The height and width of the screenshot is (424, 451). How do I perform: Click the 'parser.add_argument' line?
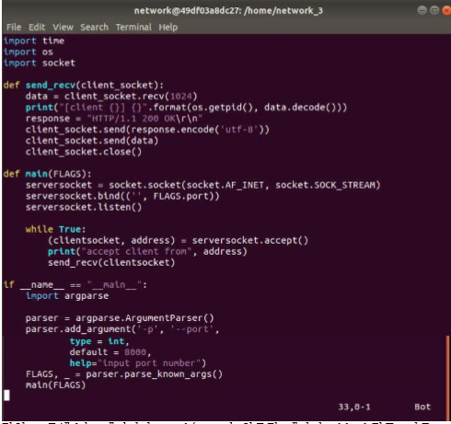[x=122, y=329]
